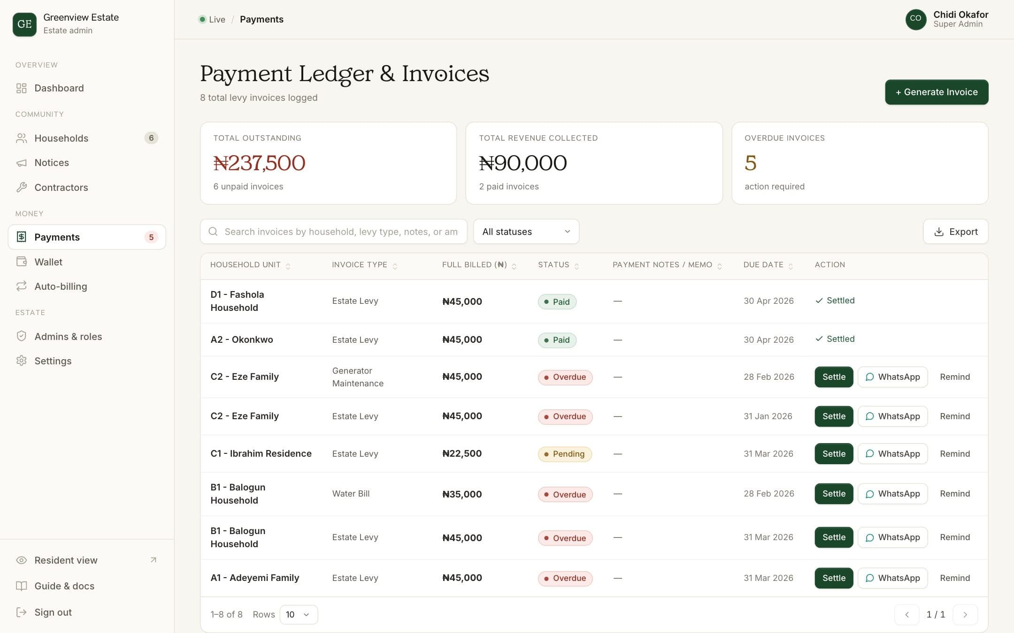Sort by Invoice Type column
The width and height of the screenshot is (1014, 633).
pyautogui.click(x=365, y=265)
